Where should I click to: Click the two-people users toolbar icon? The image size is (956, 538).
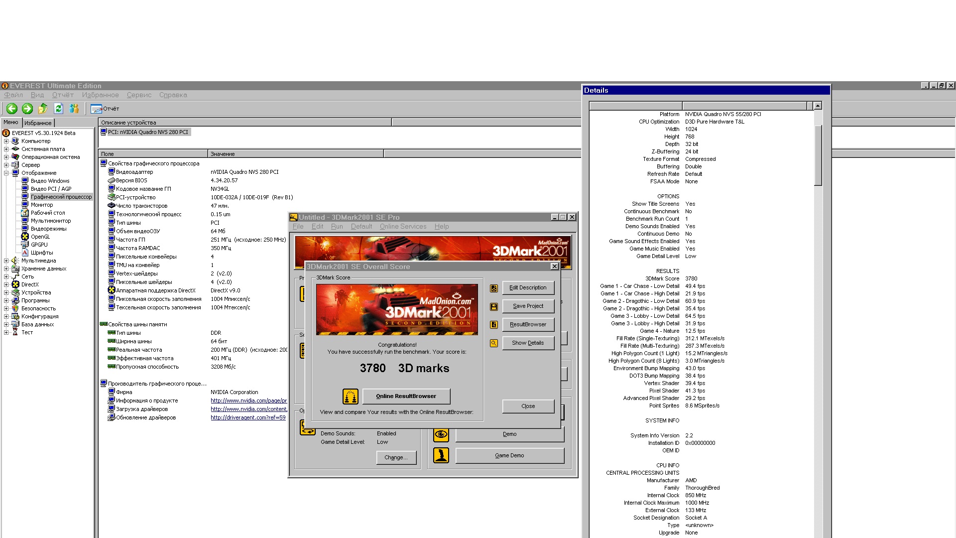point(74,109)
